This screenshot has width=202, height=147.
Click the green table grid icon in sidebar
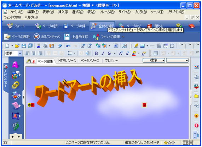click(x=16, y=126)
